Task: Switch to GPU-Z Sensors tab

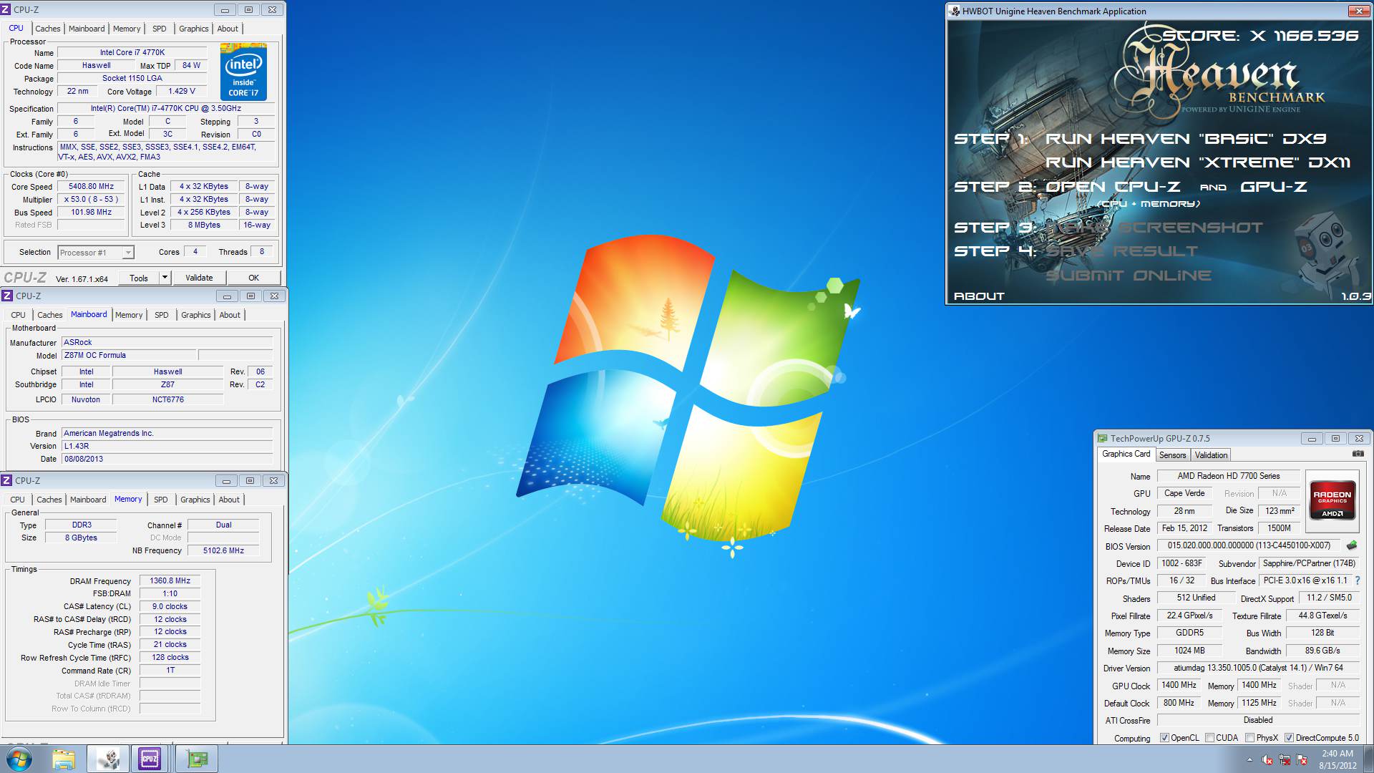Action: click(1172, 455)
